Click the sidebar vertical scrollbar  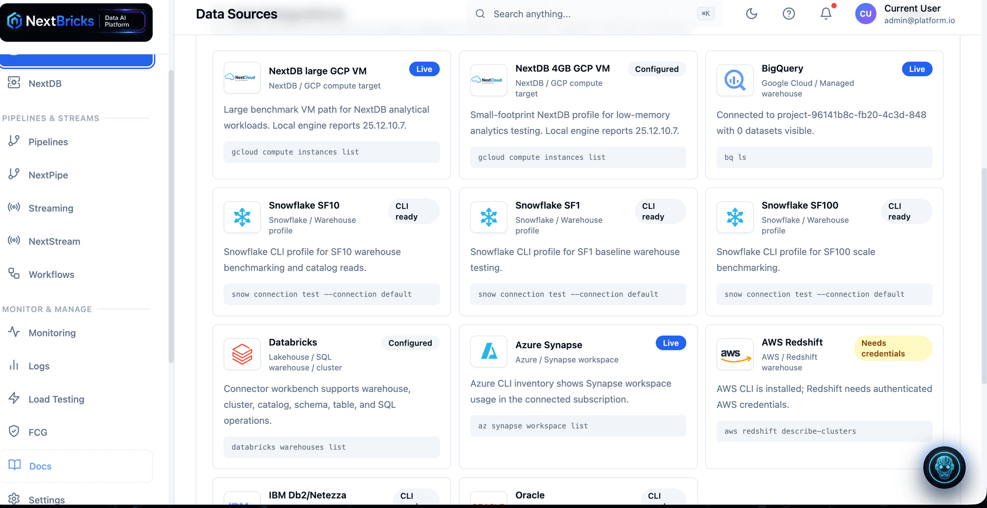(171, 216)
